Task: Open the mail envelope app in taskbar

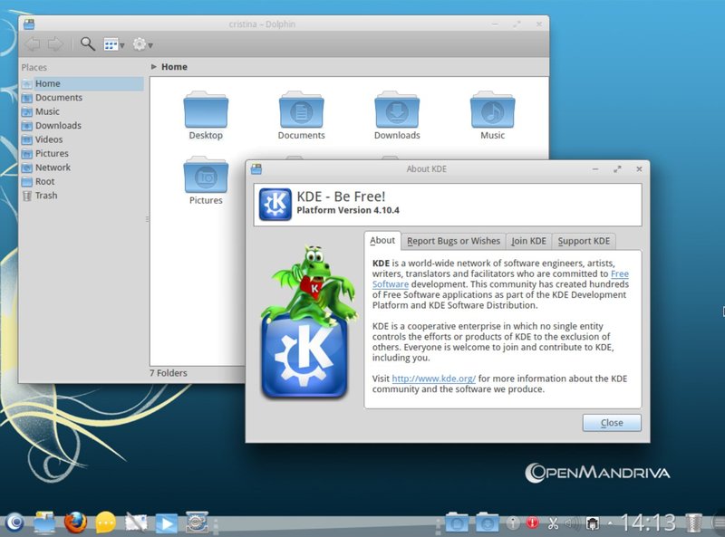Action: pyautogui.click(x=136, y=523)
